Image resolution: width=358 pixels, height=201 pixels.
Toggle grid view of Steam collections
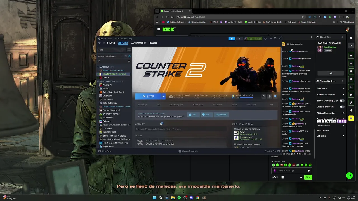[x=129, y=50]
